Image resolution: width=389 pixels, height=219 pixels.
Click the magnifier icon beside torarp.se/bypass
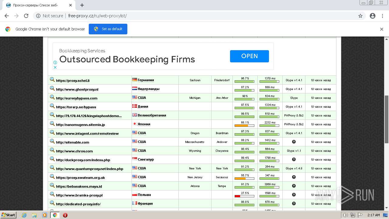[52, 106]
